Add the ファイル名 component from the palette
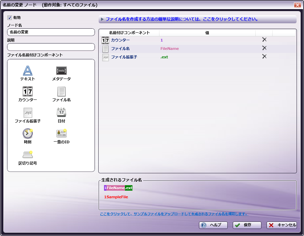Image resolution: width=304 pixels, height=236 pixels. point(61,91)
